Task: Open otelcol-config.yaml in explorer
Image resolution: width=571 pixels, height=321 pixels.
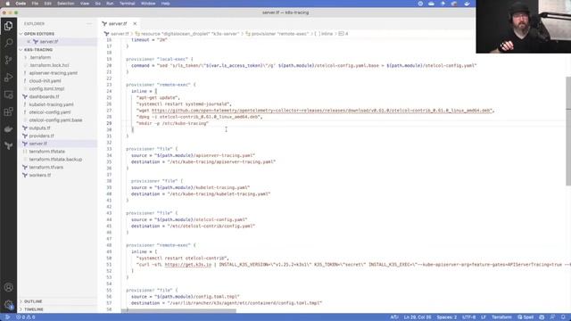Action: (x=50, y=112)
